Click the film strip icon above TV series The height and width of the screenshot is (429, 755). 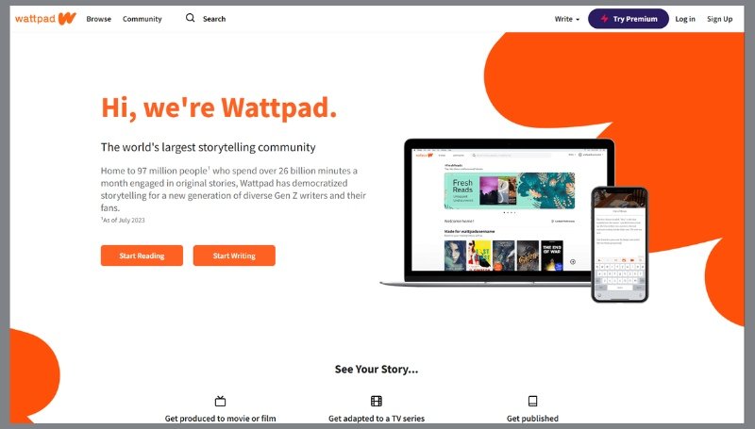(x=376, y=401)
